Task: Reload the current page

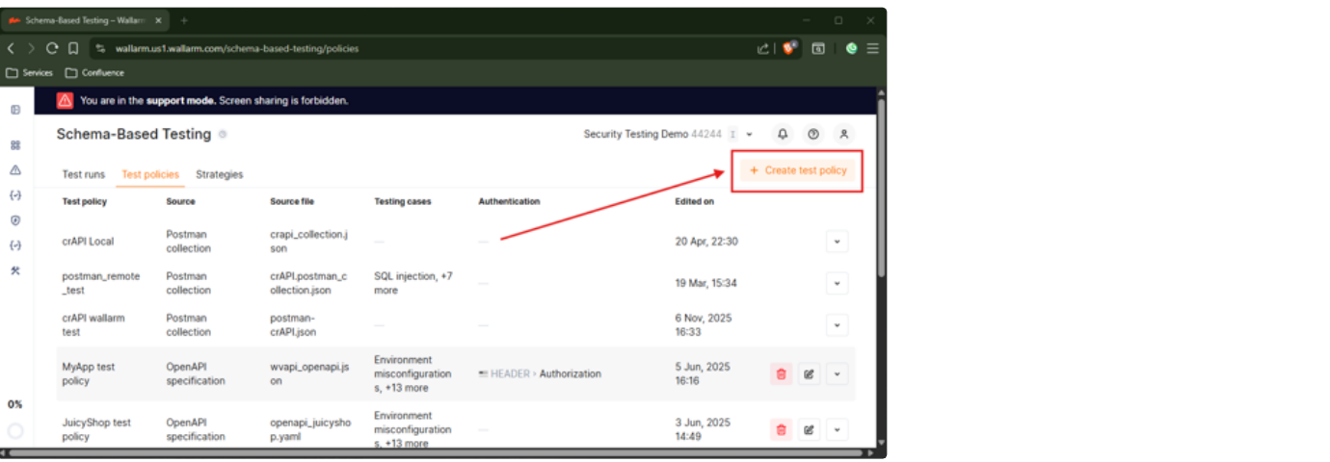Action: (52, 48)
